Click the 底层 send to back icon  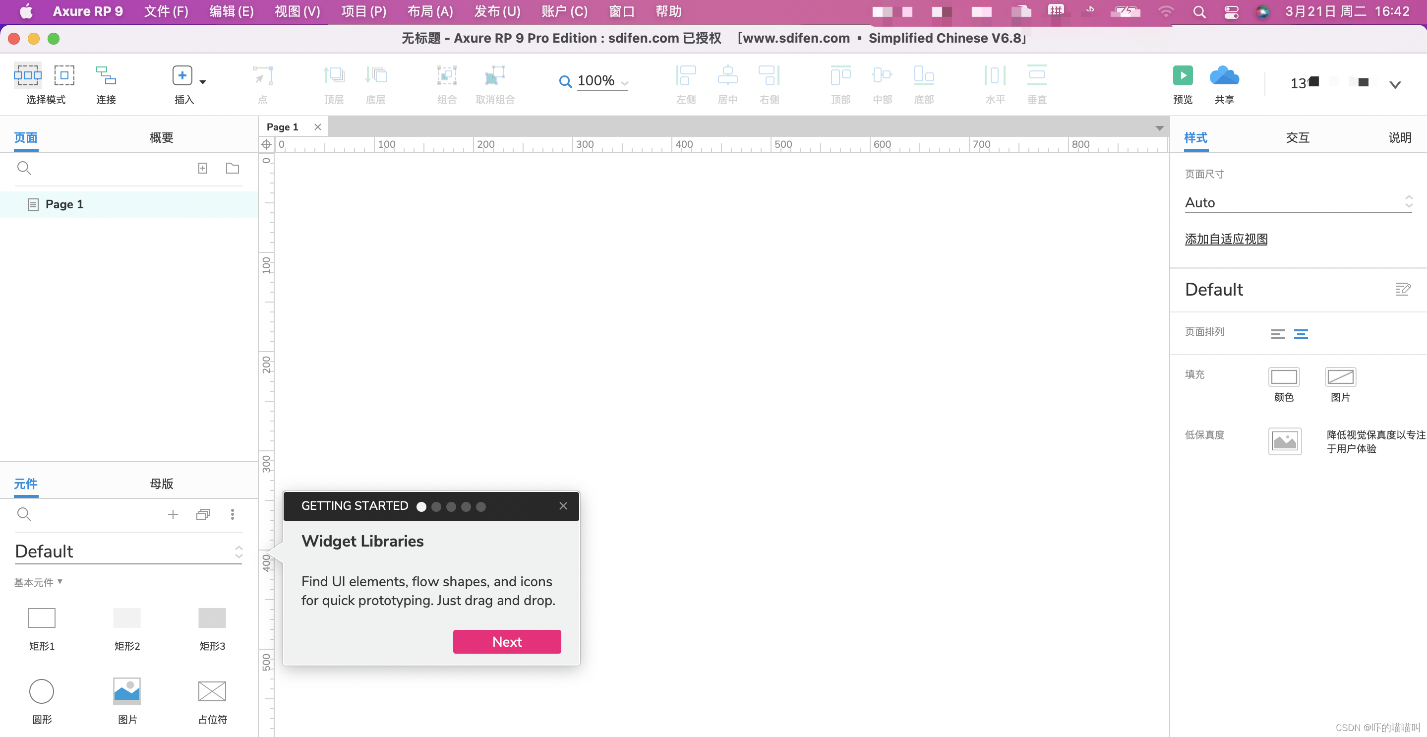click(x=375, y=75)
